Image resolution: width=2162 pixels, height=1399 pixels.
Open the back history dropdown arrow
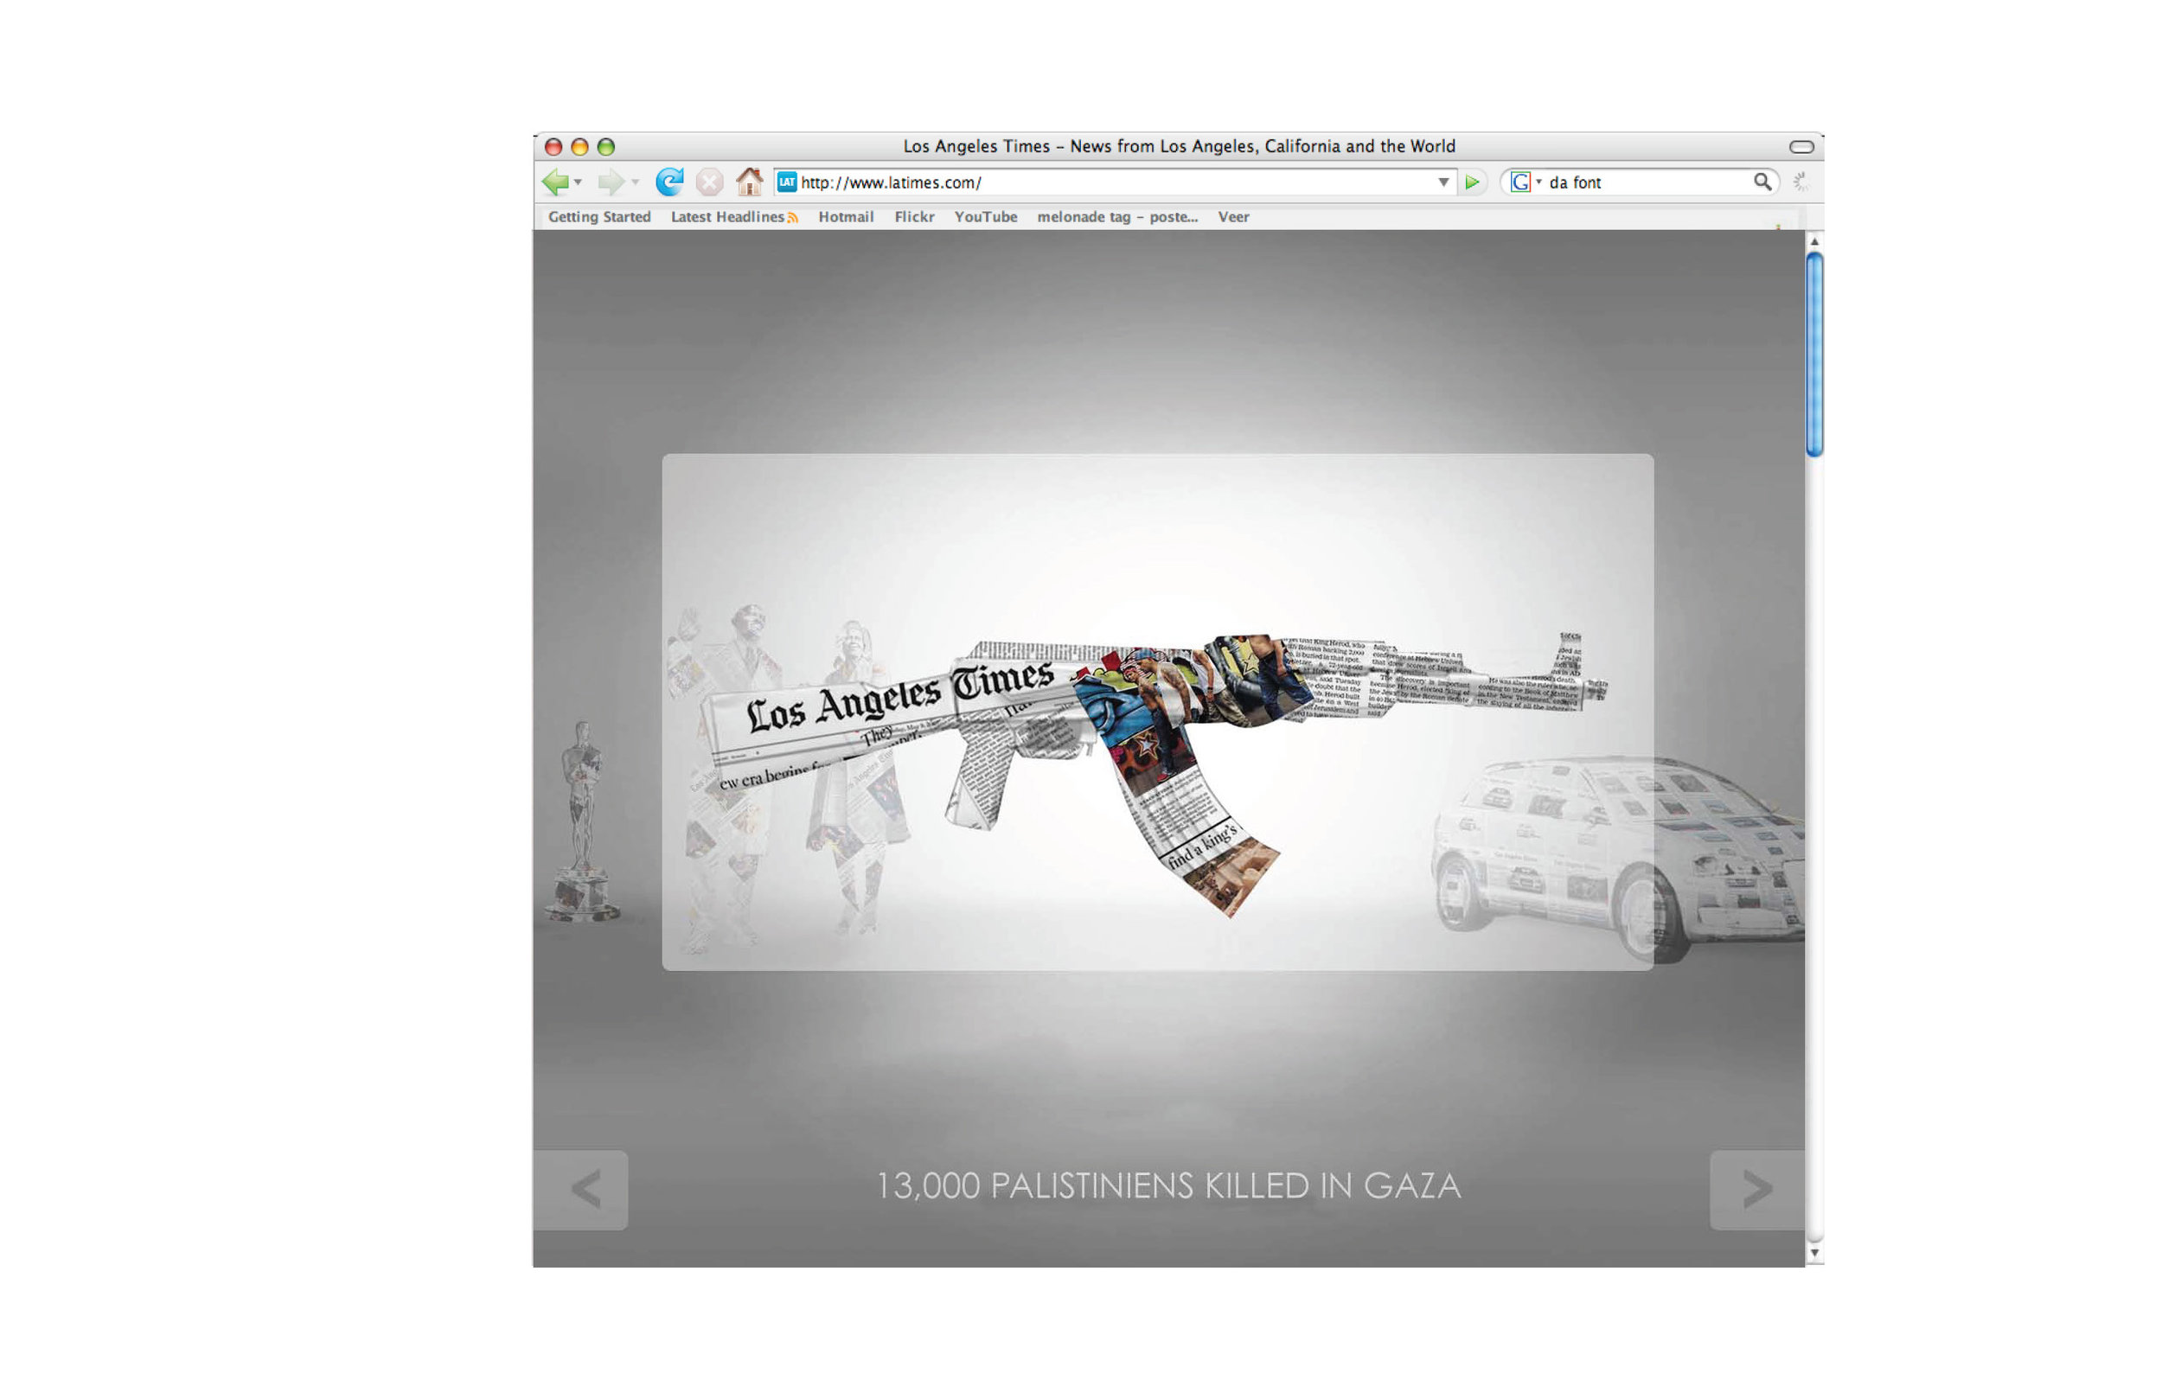[x=579, y=182]
